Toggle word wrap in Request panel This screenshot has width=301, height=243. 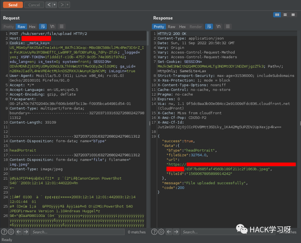(x=43, y=27)
